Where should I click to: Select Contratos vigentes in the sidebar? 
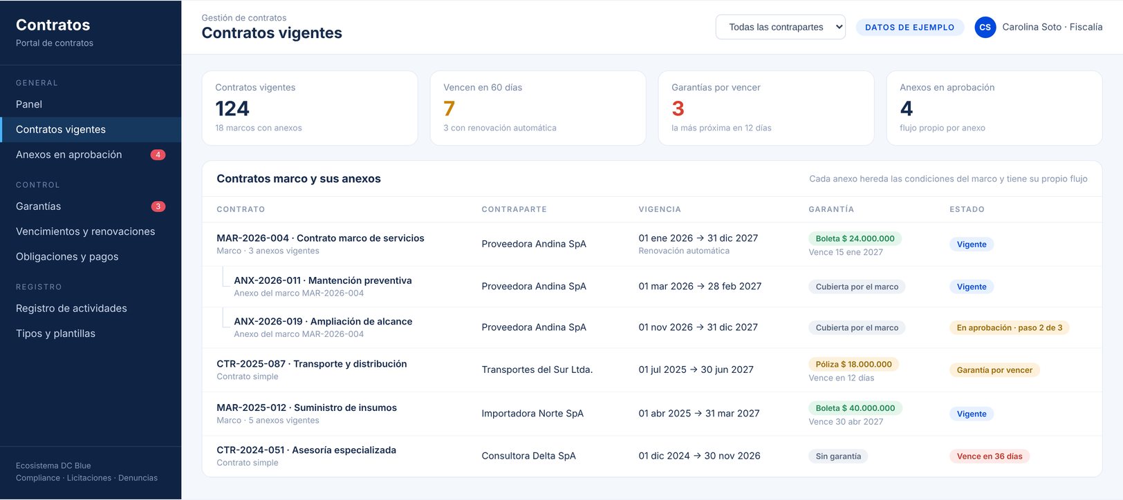click(x=91, y=129)
